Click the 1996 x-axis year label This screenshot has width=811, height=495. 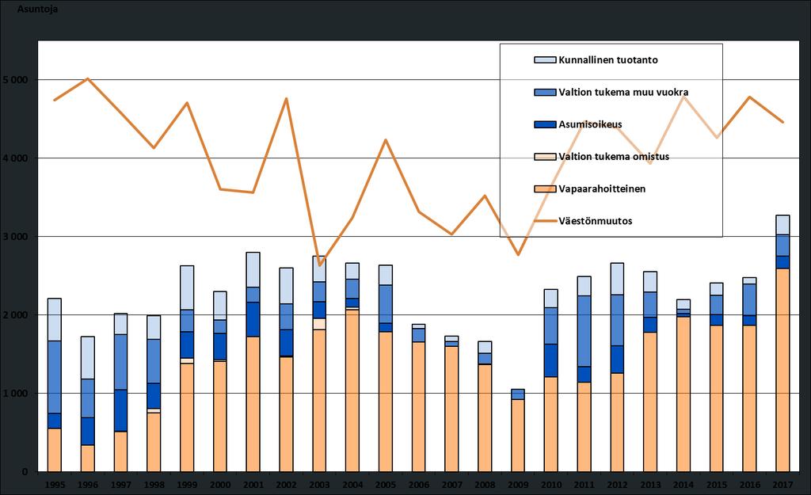point(87,485)
